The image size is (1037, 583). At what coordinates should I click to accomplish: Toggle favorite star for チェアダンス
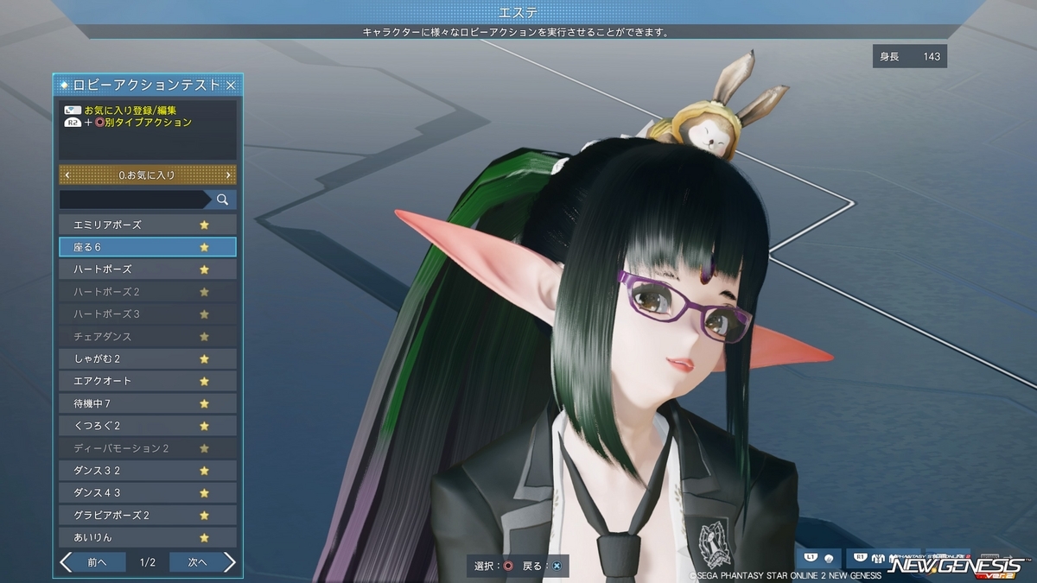click(x=205, y=336)
